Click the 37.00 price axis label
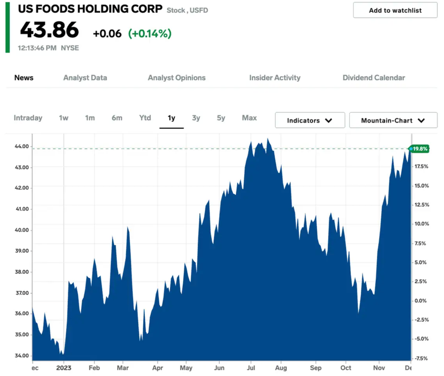The height and width of the screenshot is (376, 444). (x=22, y=293)
